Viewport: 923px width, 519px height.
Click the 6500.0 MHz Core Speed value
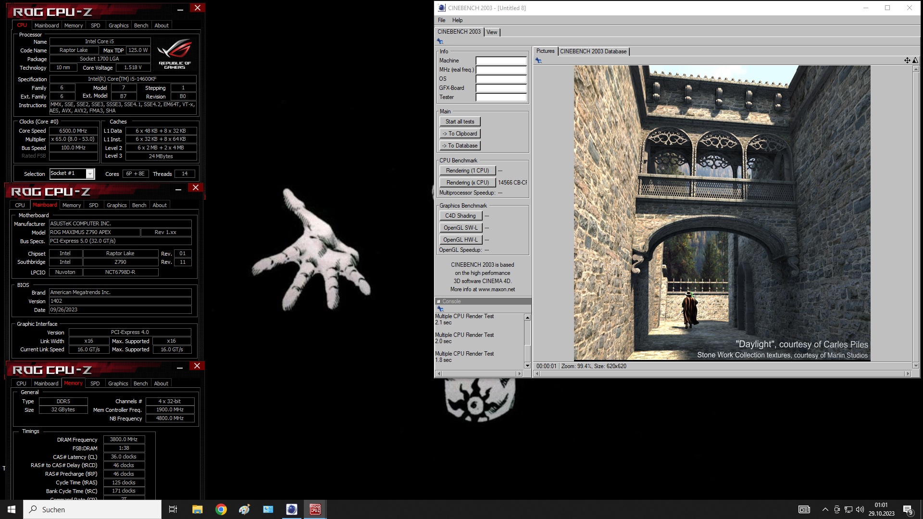tap(73, 131)
